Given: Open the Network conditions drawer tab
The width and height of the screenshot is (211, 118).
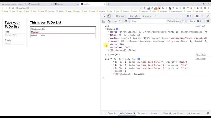Looking at the screenshot, I should click(172, 113).
